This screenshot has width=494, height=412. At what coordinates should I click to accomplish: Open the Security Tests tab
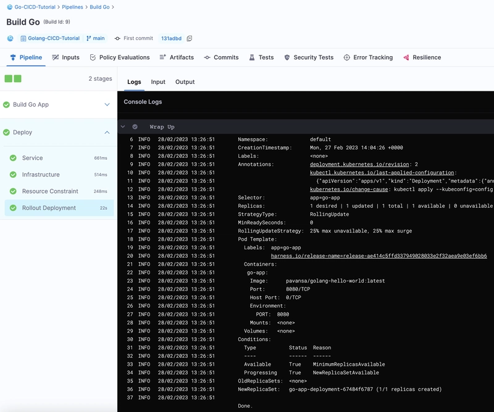[x=309, y=57]
